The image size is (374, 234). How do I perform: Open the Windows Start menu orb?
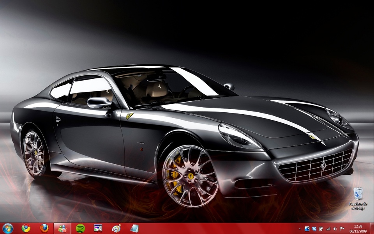7,228
